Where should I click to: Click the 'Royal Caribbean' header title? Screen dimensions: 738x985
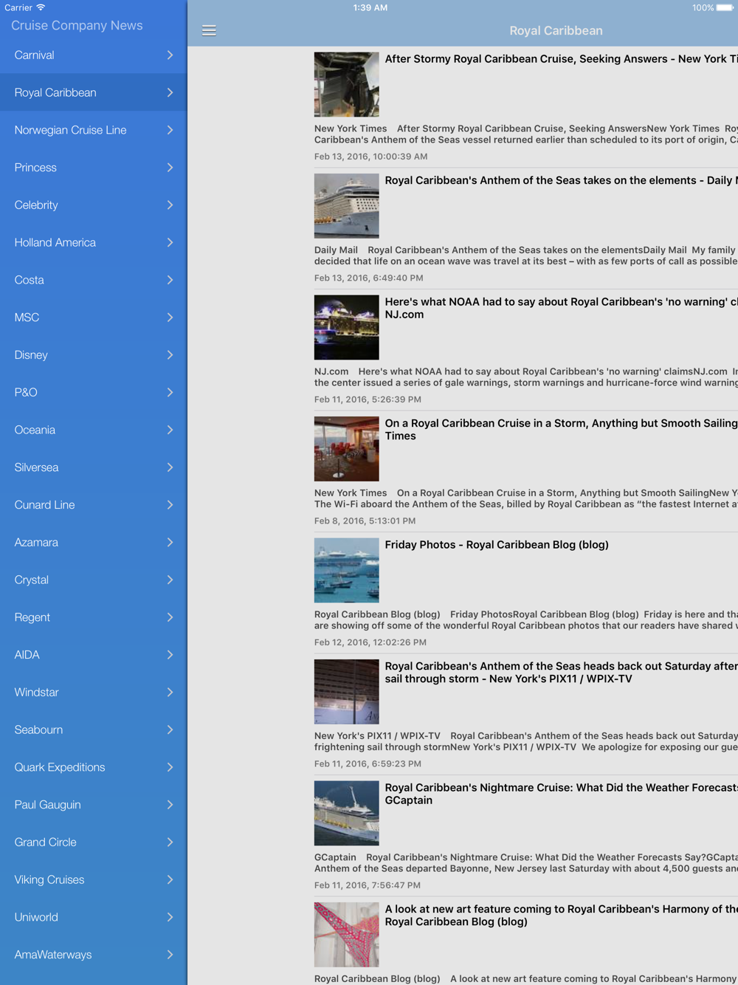click(x=556, y=30)
